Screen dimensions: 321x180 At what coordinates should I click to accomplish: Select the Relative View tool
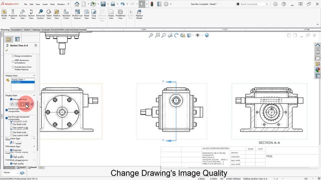pyautogui.click(x=57, y=14)
